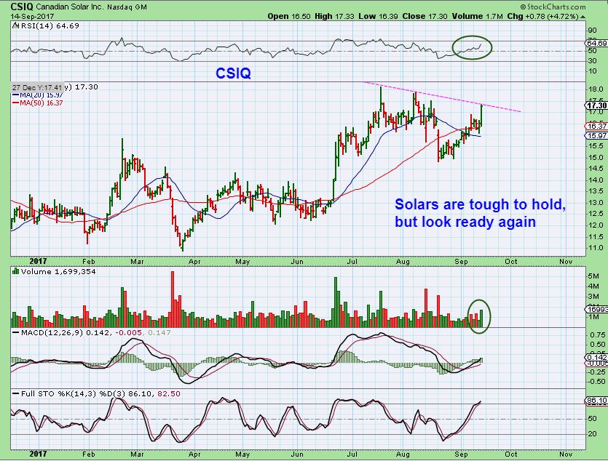Click the large blue CSIQ annotation

[233, 73]
